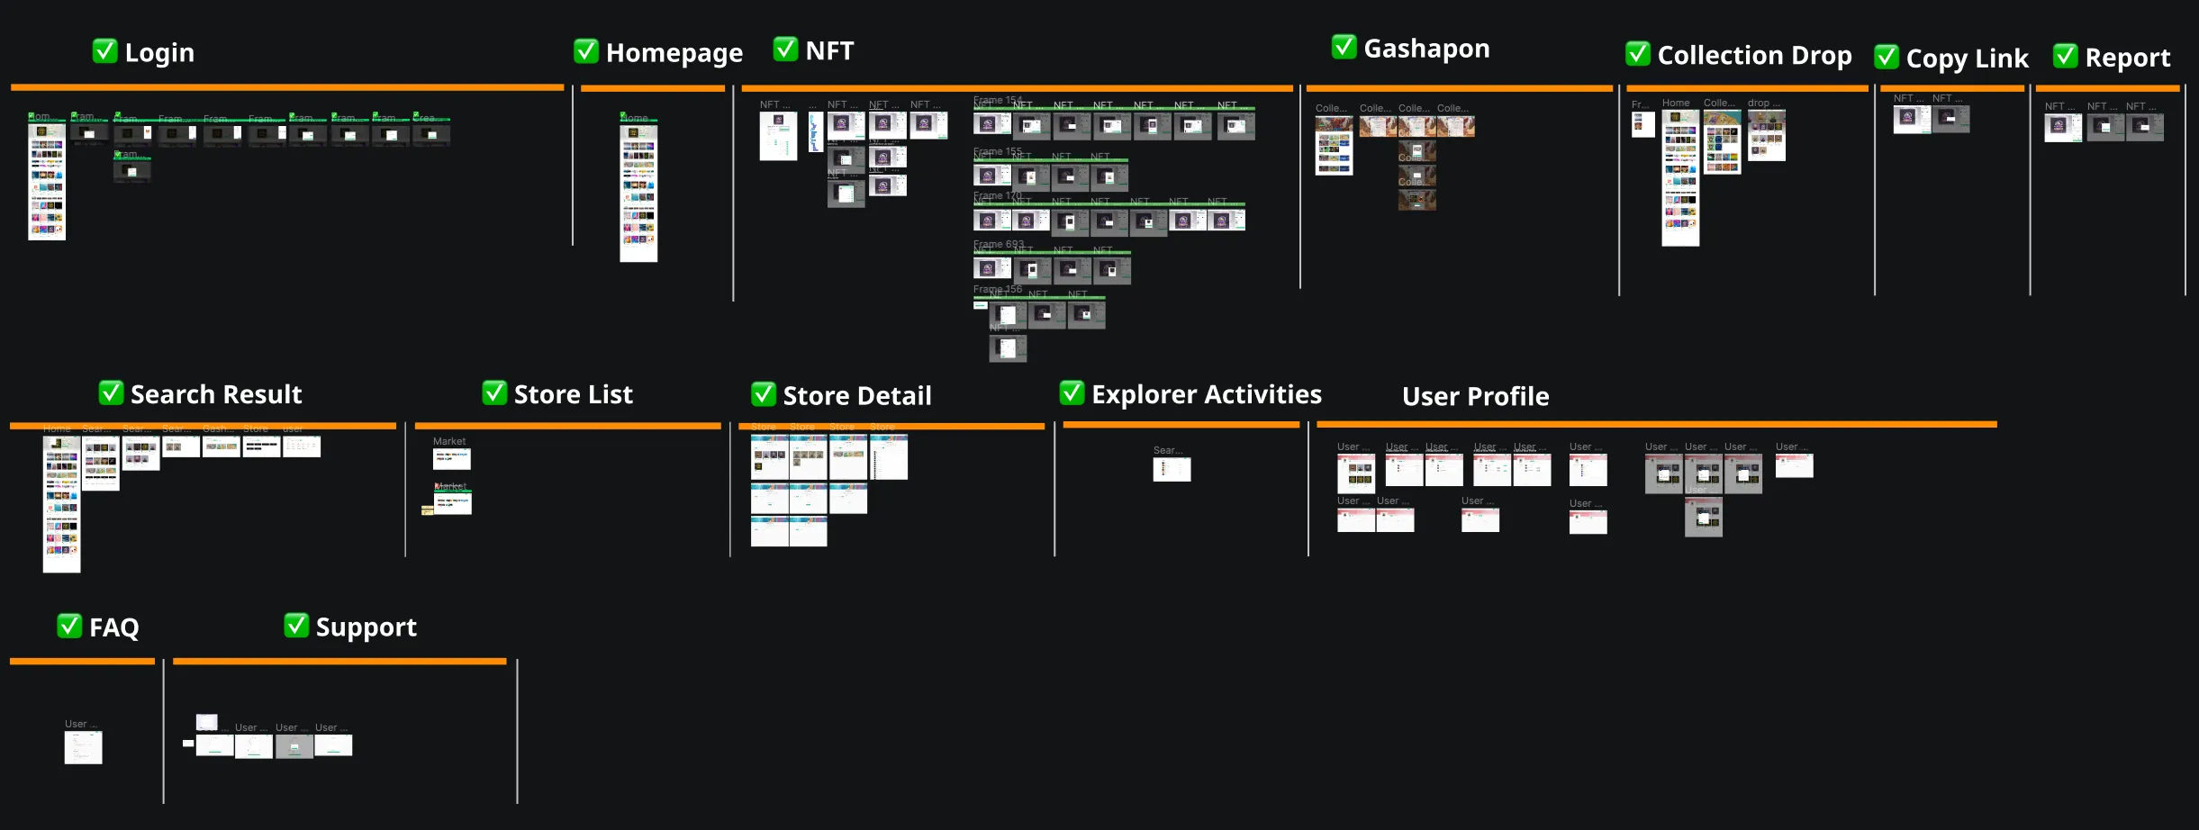Viewport: 2199px width, 830px height.
Task: Toggle the checkmark beside FAQ
Action: [69, 625]
